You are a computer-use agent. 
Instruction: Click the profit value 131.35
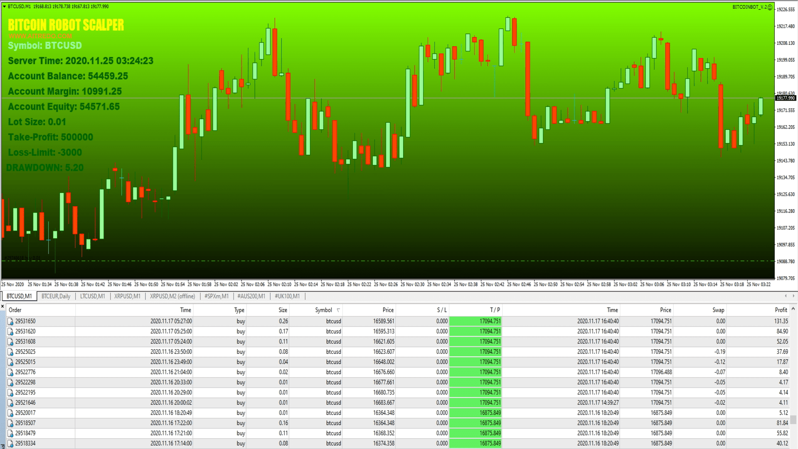click(x=781, y=321)
